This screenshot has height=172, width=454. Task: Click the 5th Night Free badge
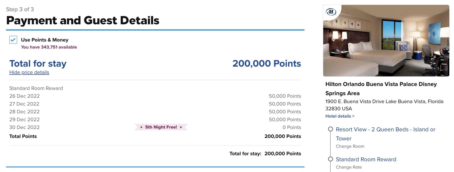coord(161,127)
